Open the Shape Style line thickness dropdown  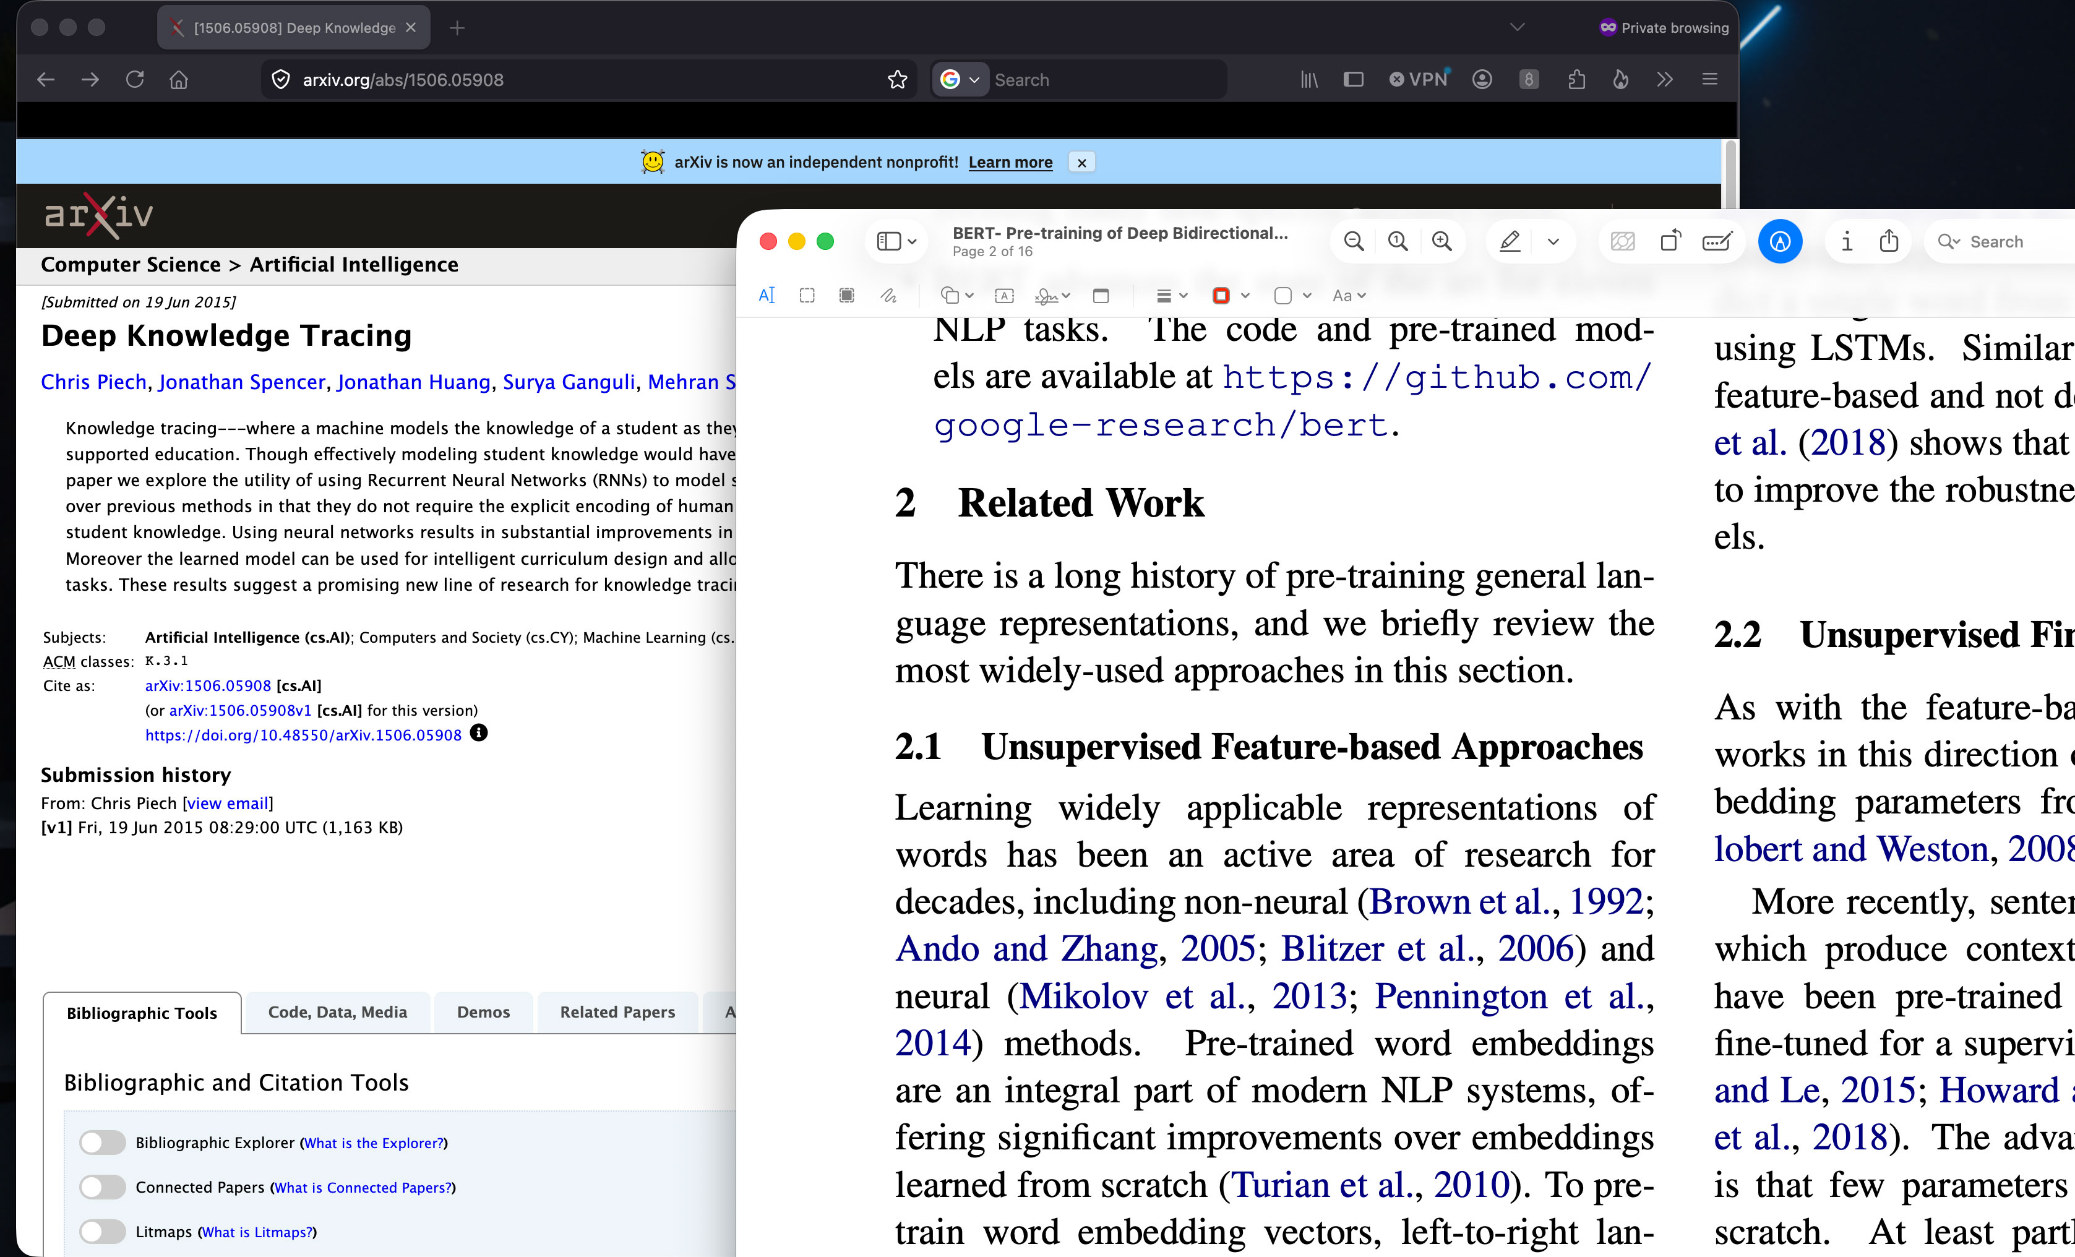coord(1171,296)
